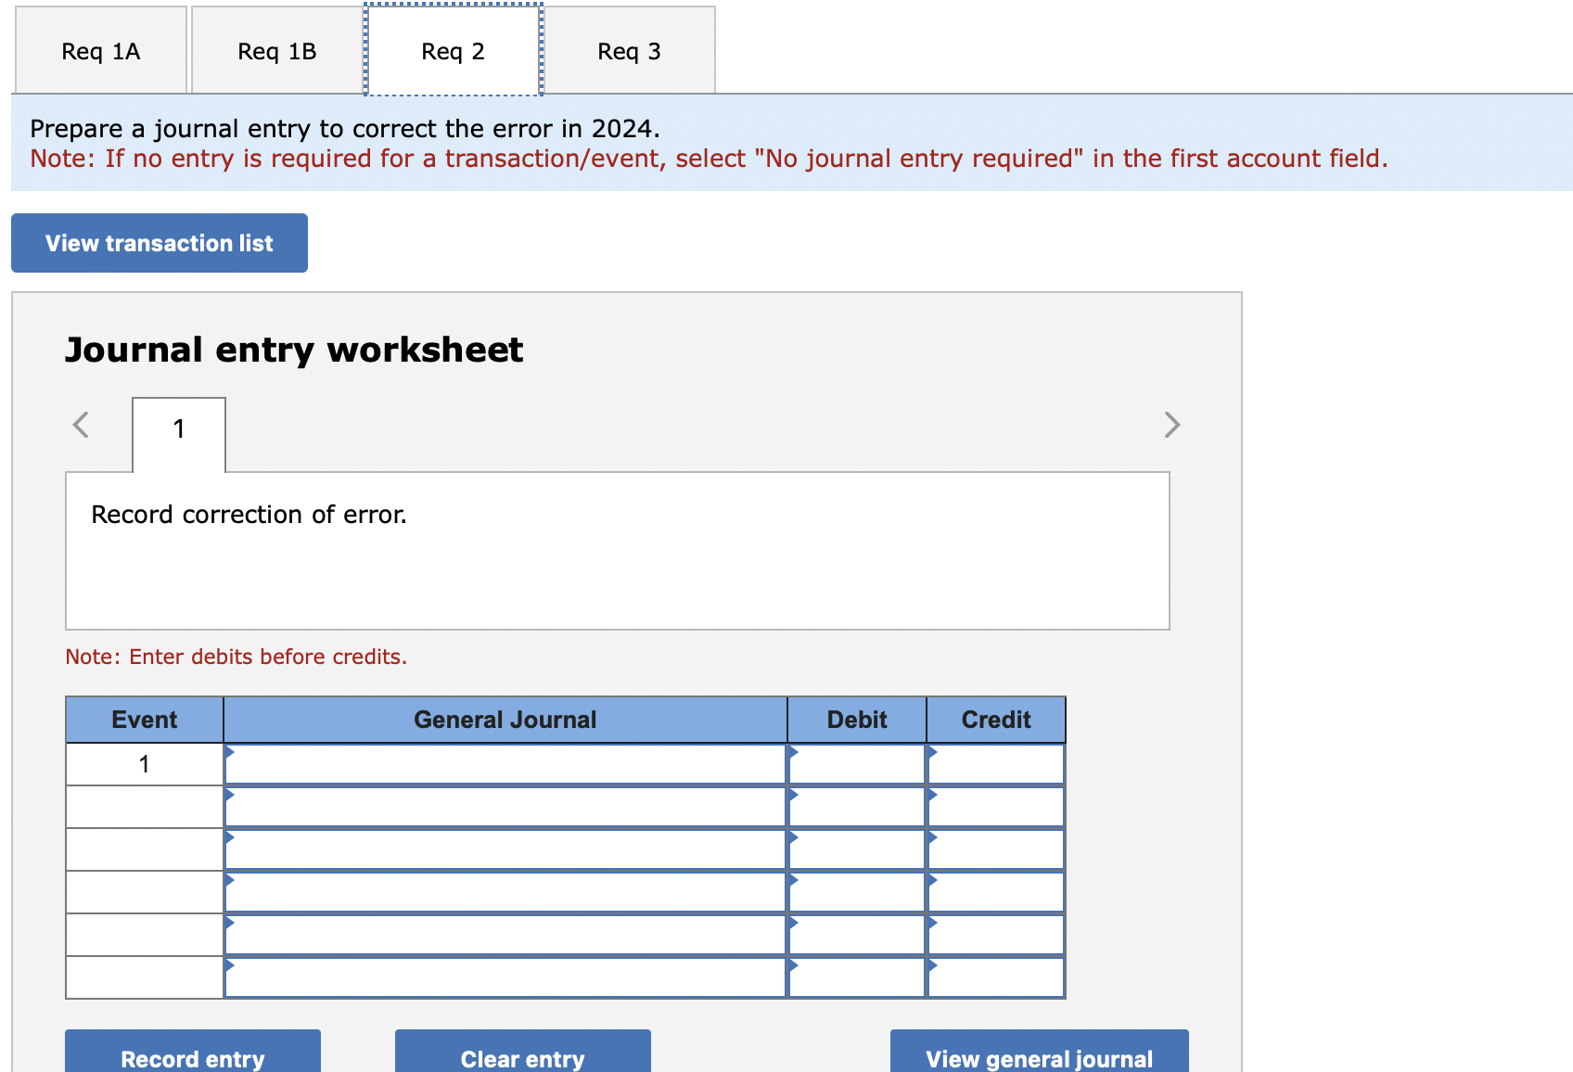Click the right navigation chevron

coord(1171,425)
